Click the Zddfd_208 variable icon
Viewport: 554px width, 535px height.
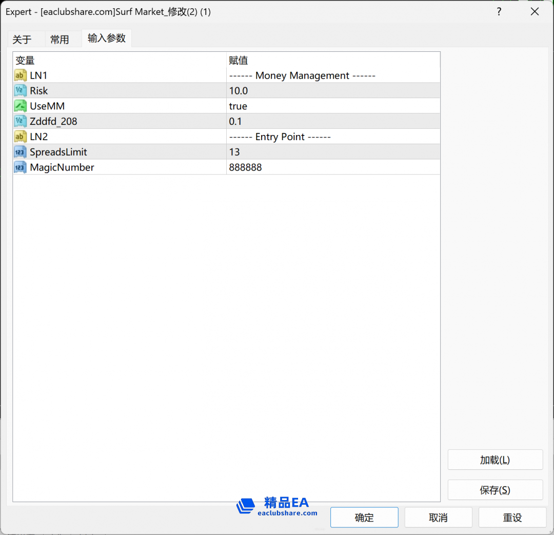(x=21, y=122)
